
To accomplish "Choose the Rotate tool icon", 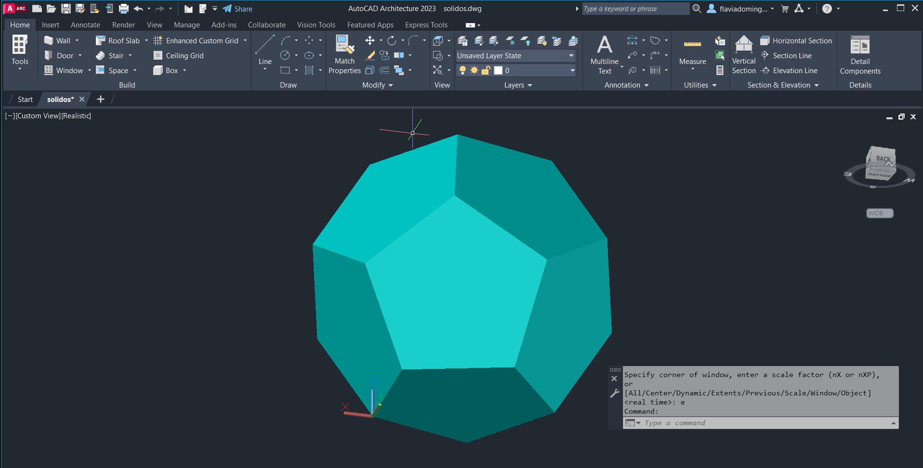I will click(392, 40).
